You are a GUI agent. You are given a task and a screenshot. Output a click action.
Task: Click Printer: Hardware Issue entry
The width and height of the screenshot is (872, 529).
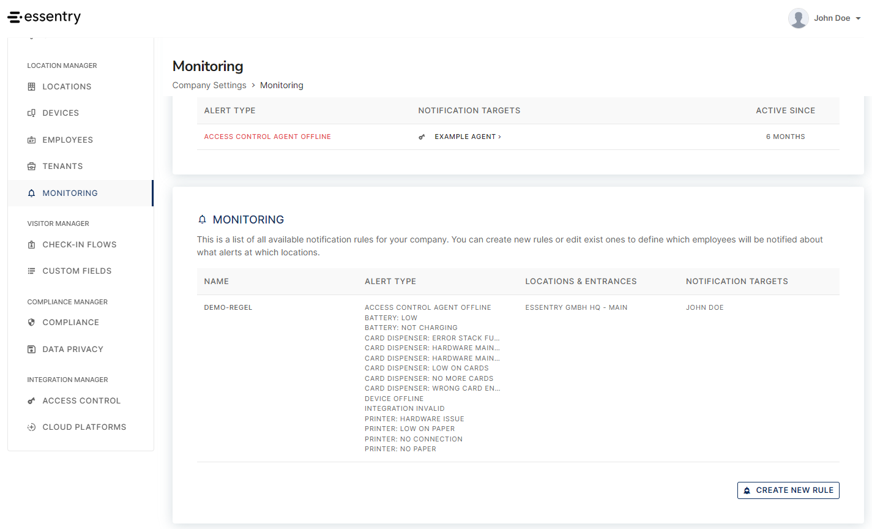pos(414,419)
